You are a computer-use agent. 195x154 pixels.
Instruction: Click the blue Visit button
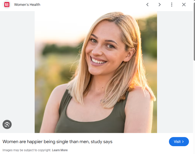(179, 142)
